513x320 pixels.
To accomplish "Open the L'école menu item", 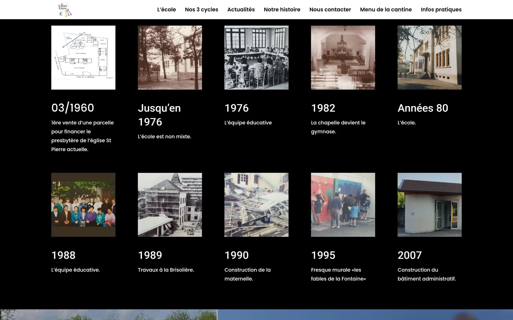I will tap(166, 10).
